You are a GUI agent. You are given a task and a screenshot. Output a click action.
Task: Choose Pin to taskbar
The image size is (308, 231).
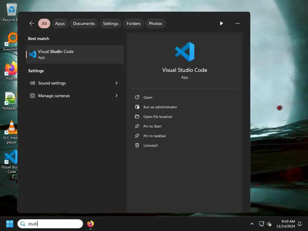click(155, 136)
